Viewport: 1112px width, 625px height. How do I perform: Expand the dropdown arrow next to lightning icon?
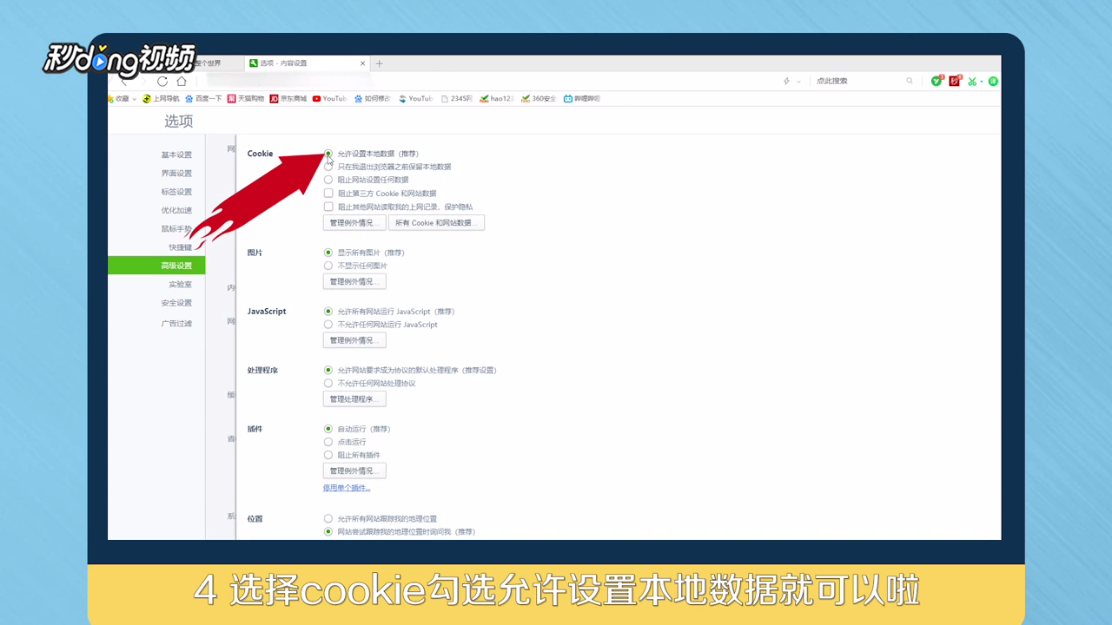tap(798, 81)
